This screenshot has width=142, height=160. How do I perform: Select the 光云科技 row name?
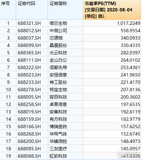pyautogui.click(x=58, y=53)
